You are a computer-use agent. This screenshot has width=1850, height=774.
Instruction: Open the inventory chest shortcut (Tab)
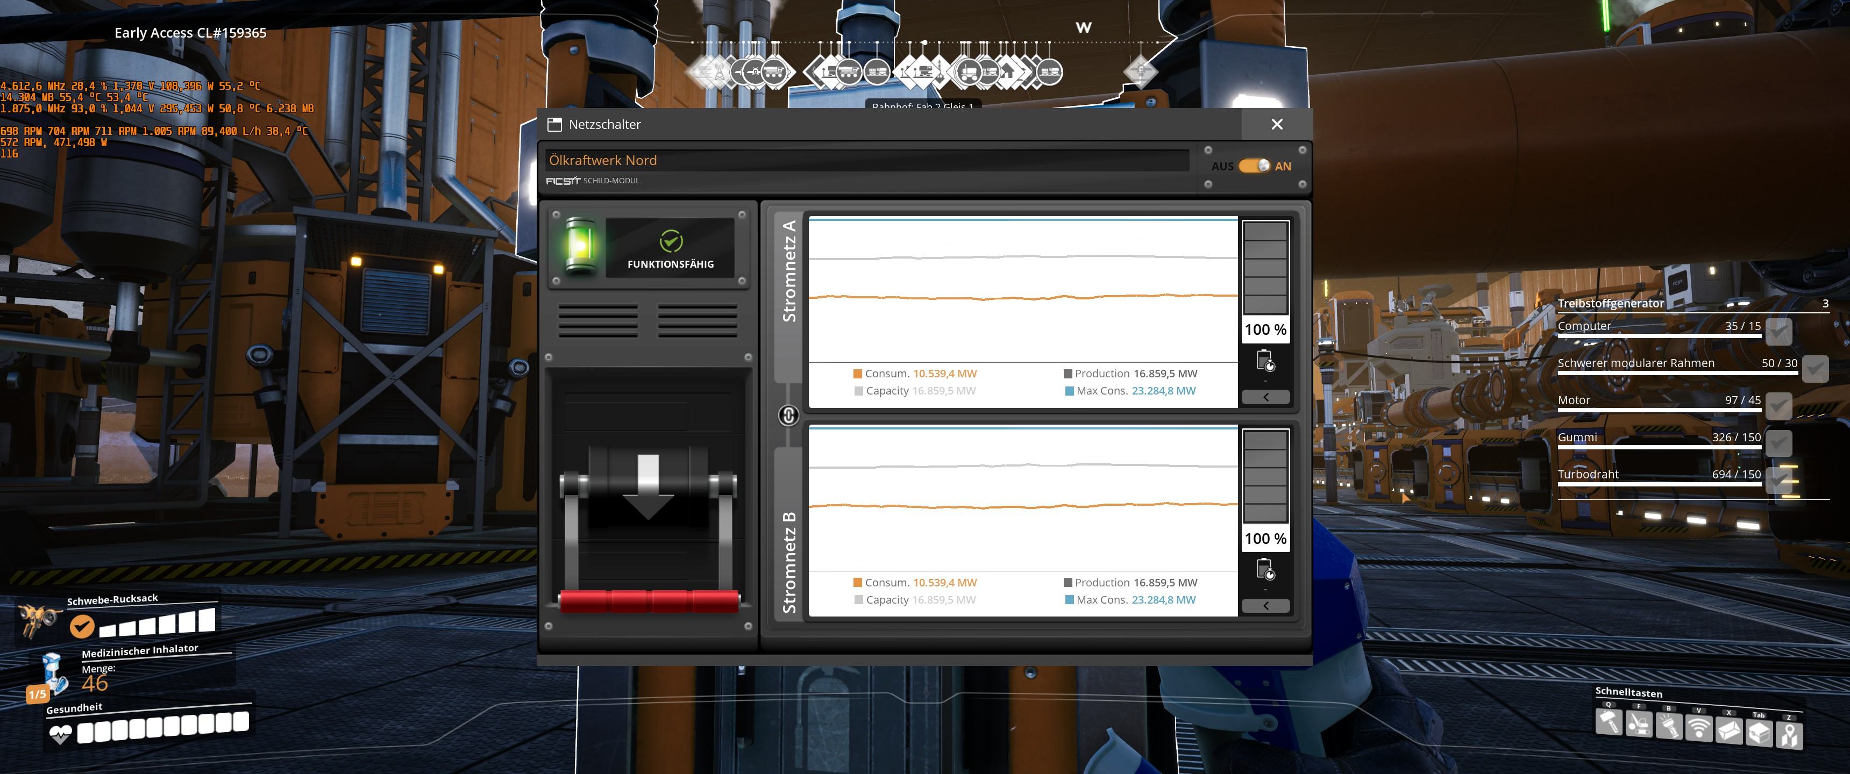1759,733
